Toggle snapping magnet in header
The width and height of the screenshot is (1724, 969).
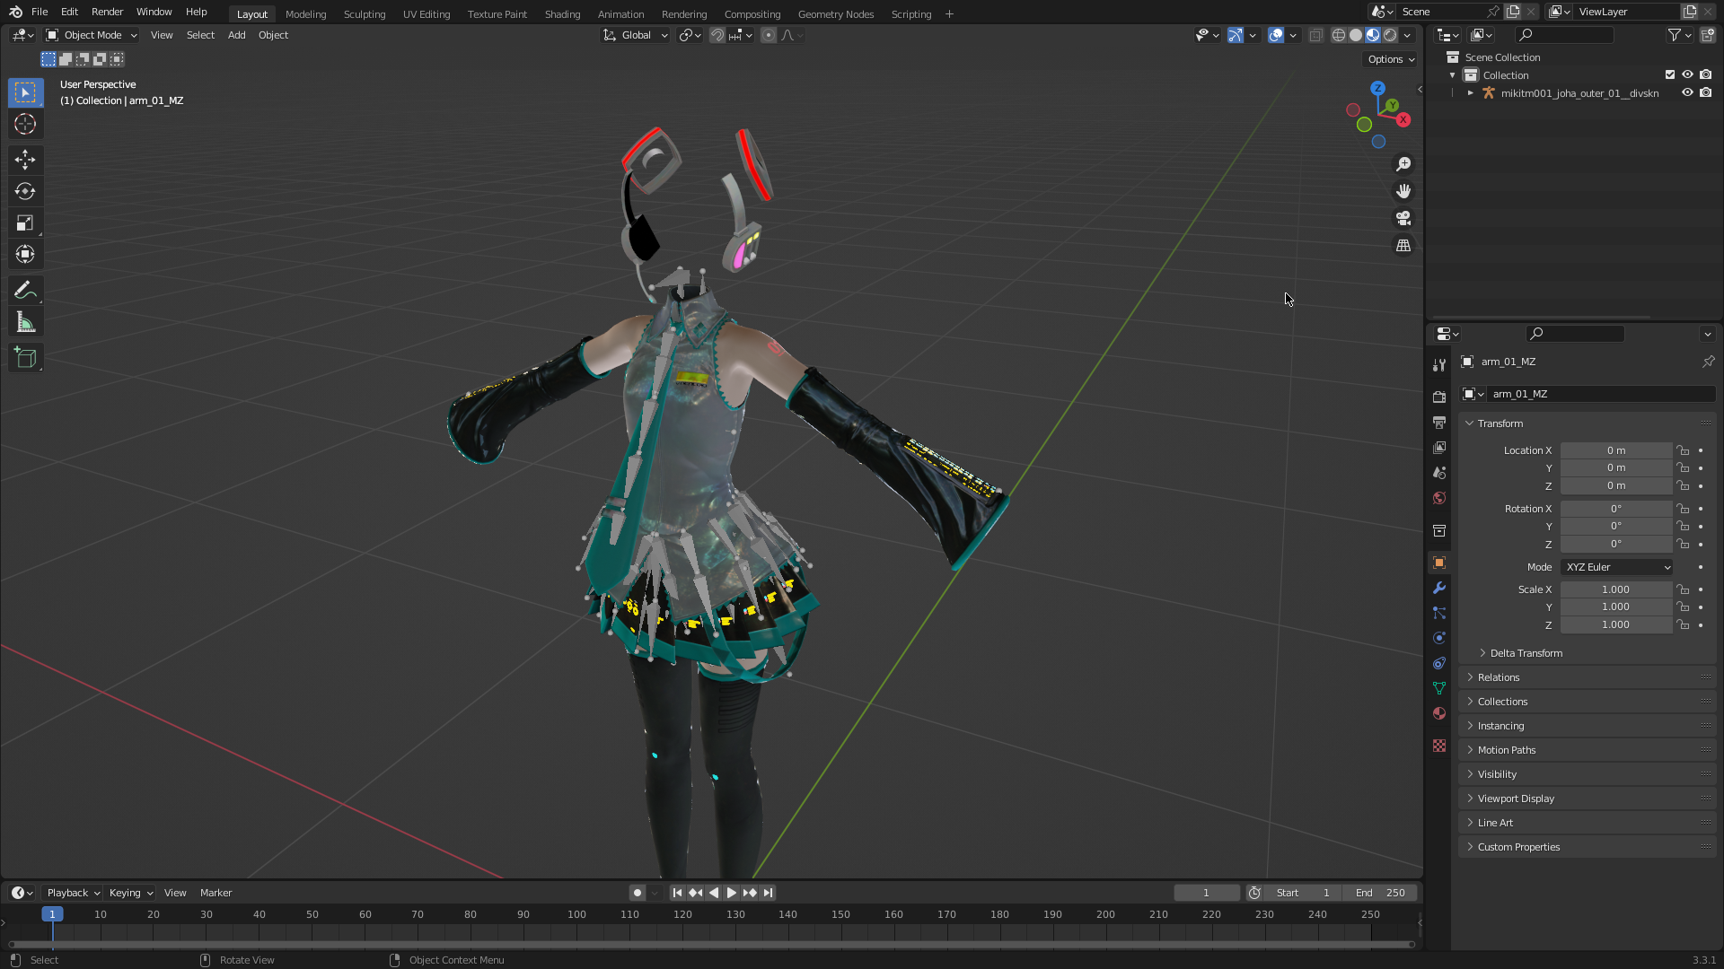[717, 35]
